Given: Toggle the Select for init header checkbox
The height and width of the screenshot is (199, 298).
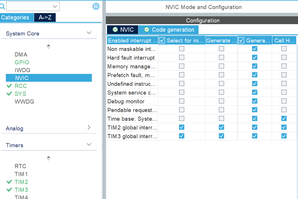Looking at the screenshot, I should pos(162,40).
